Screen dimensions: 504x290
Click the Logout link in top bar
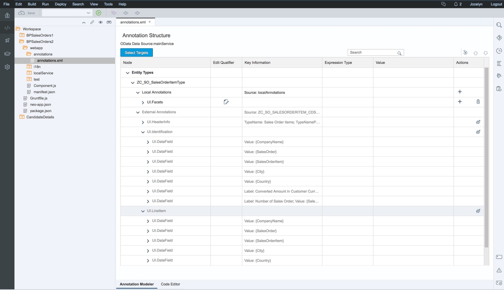pyautogui.click(x=496, y=4)
